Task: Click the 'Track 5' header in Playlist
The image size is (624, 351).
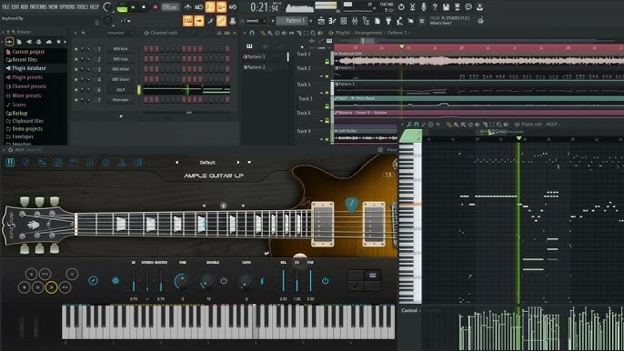Action: tap(306, 99)
